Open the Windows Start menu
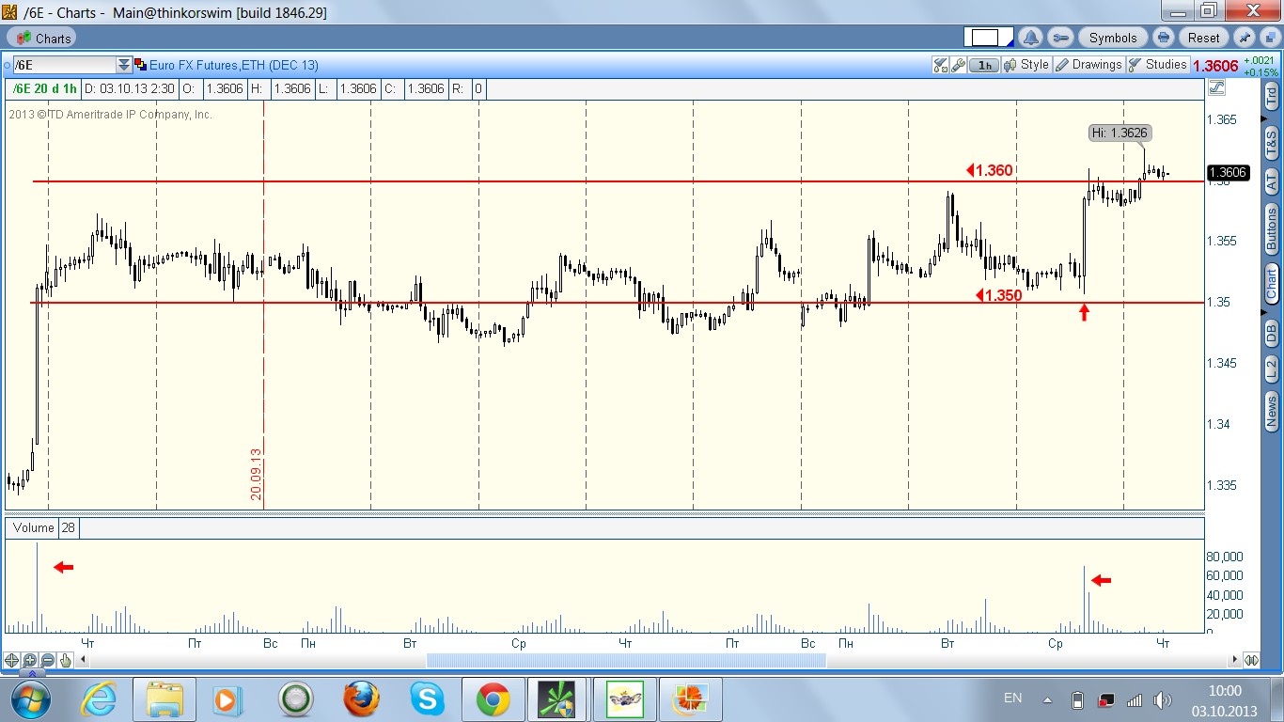 click(30, 698)
